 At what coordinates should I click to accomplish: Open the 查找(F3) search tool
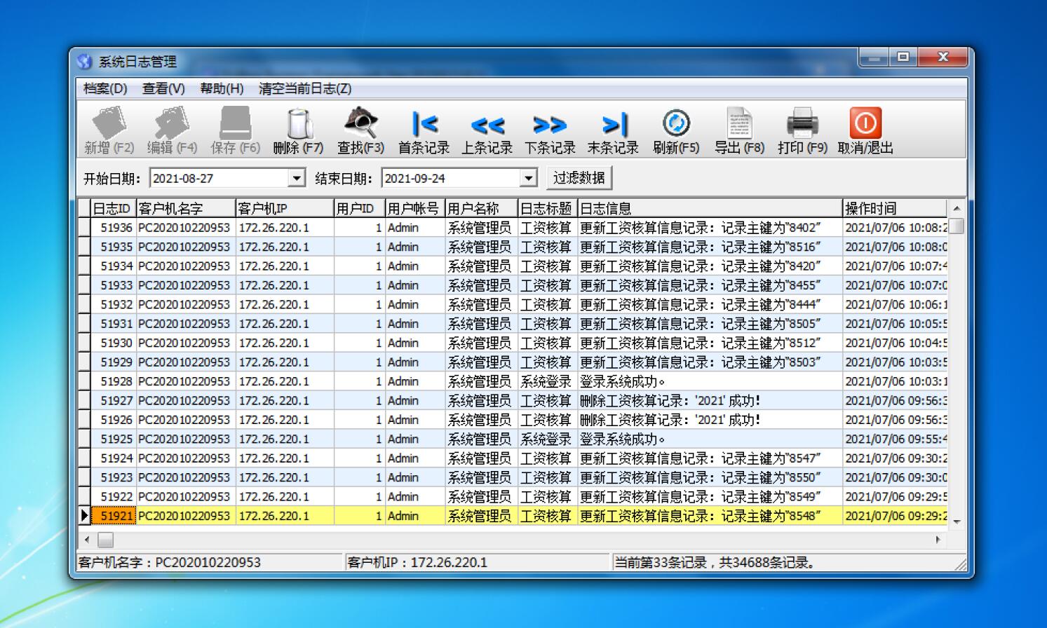361,123
